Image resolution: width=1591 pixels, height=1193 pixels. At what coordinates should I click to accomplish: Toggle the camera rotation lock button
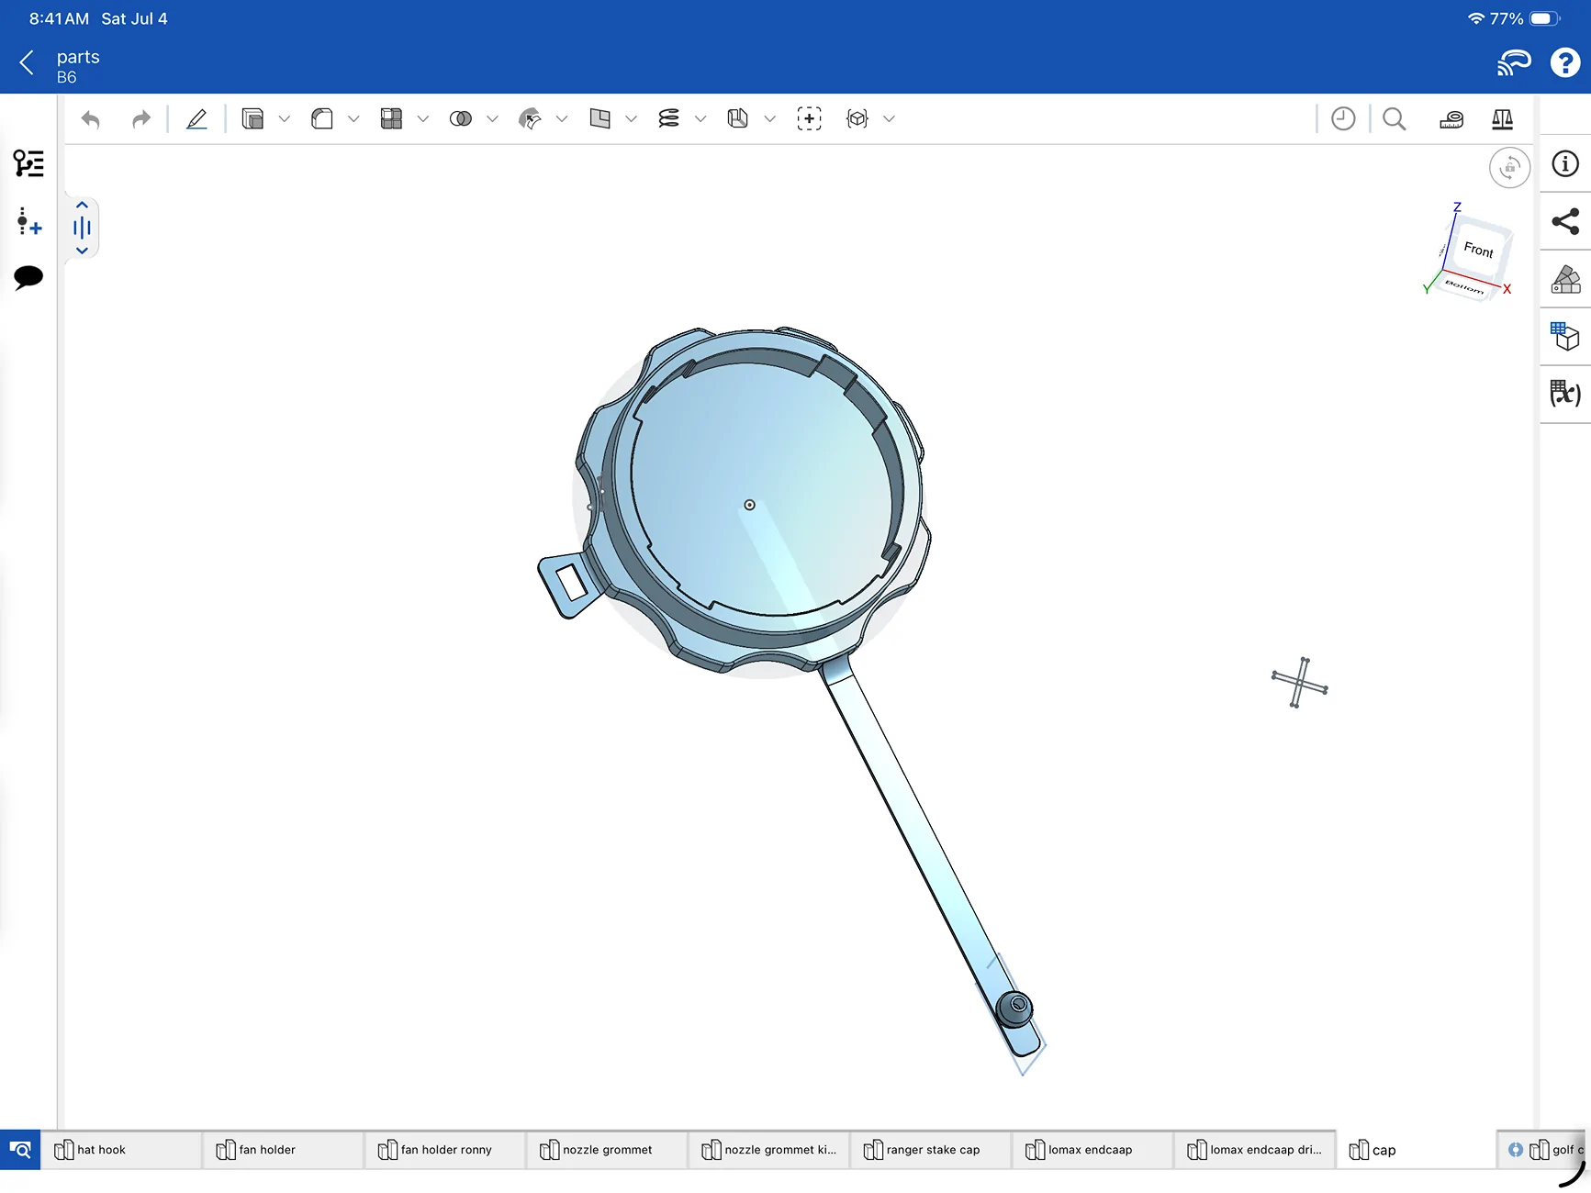click(1509, 168)
